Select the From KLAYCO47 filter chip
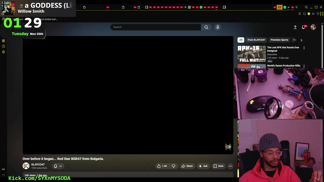The height and width of the screenshot is (182, 324). pyautogui.click(x=256, y=40)
